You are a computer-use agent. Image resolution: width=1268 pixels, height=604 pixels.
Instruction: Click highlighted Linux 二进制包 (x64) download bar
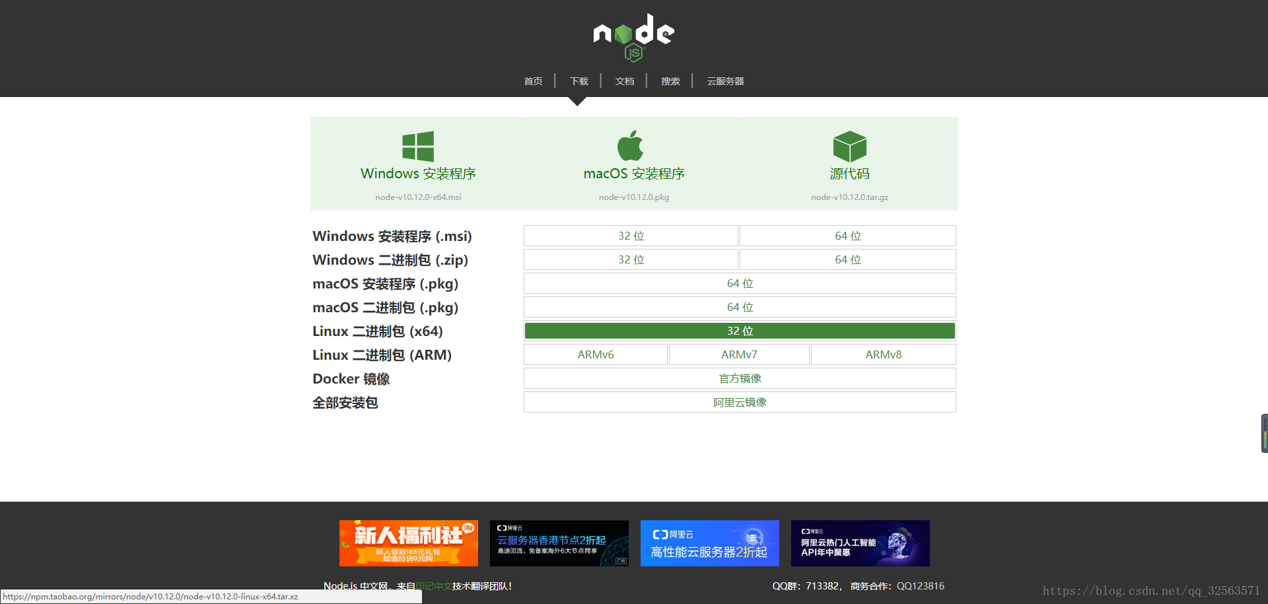pyautogui.click(x=740, y=331)
